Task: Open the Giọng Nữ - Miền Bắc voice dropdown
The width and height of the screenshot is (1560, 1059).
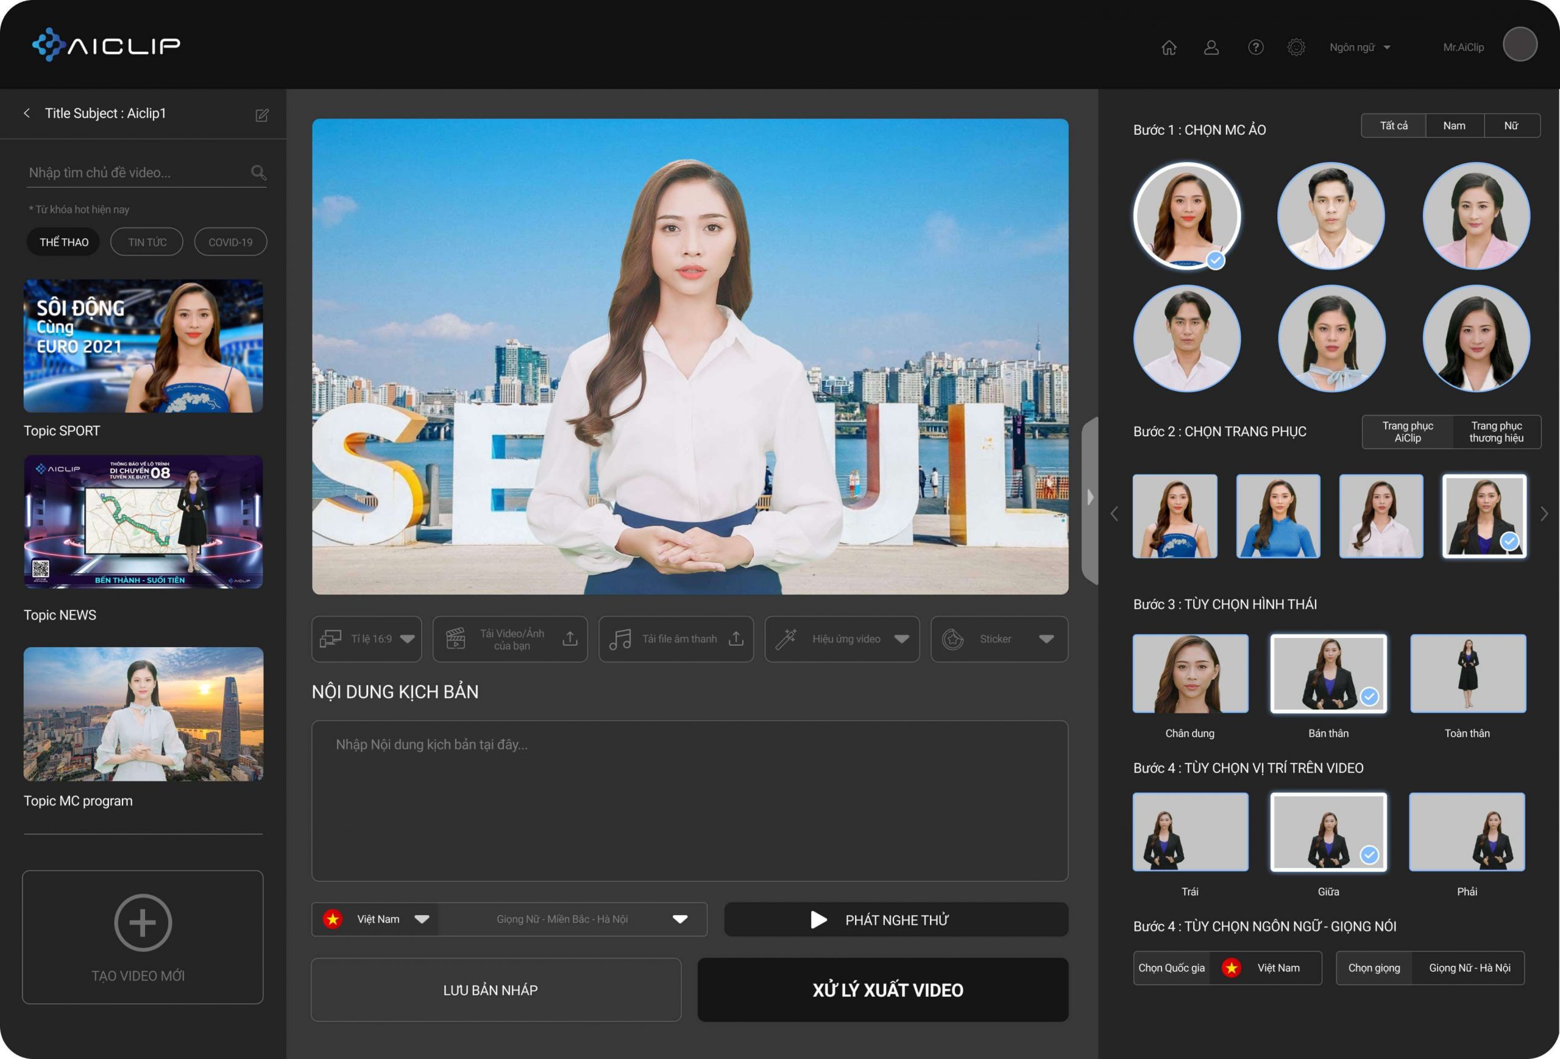Action: click(573, 919)
